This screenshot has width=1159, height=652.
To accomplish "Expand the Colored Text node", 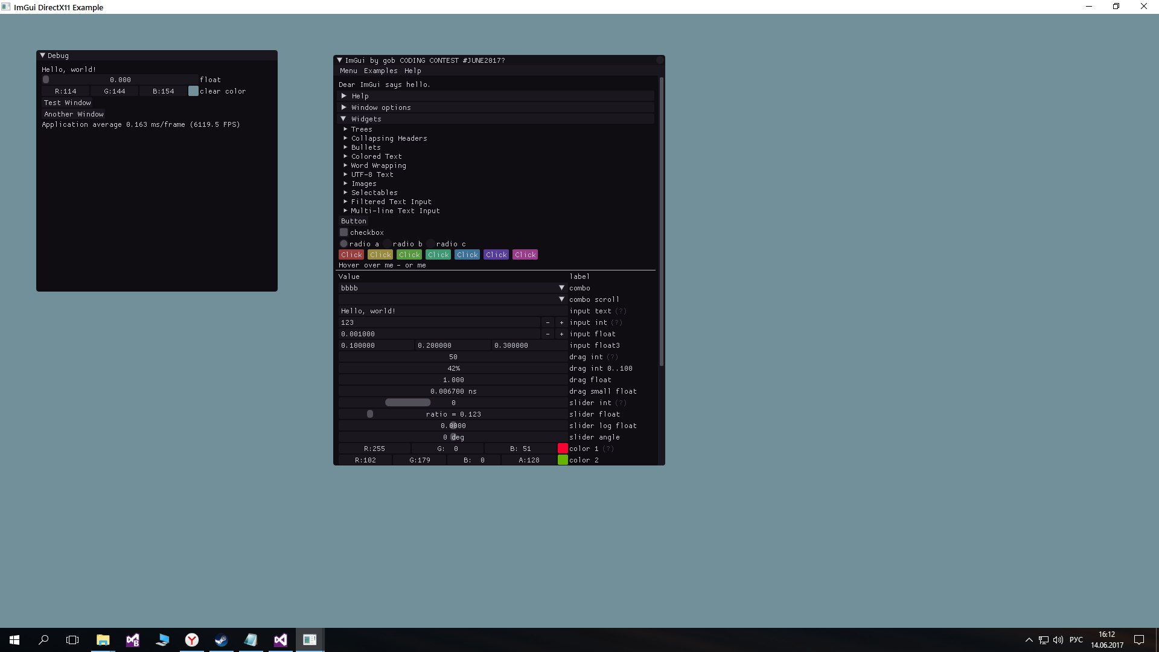I will 372,156.
